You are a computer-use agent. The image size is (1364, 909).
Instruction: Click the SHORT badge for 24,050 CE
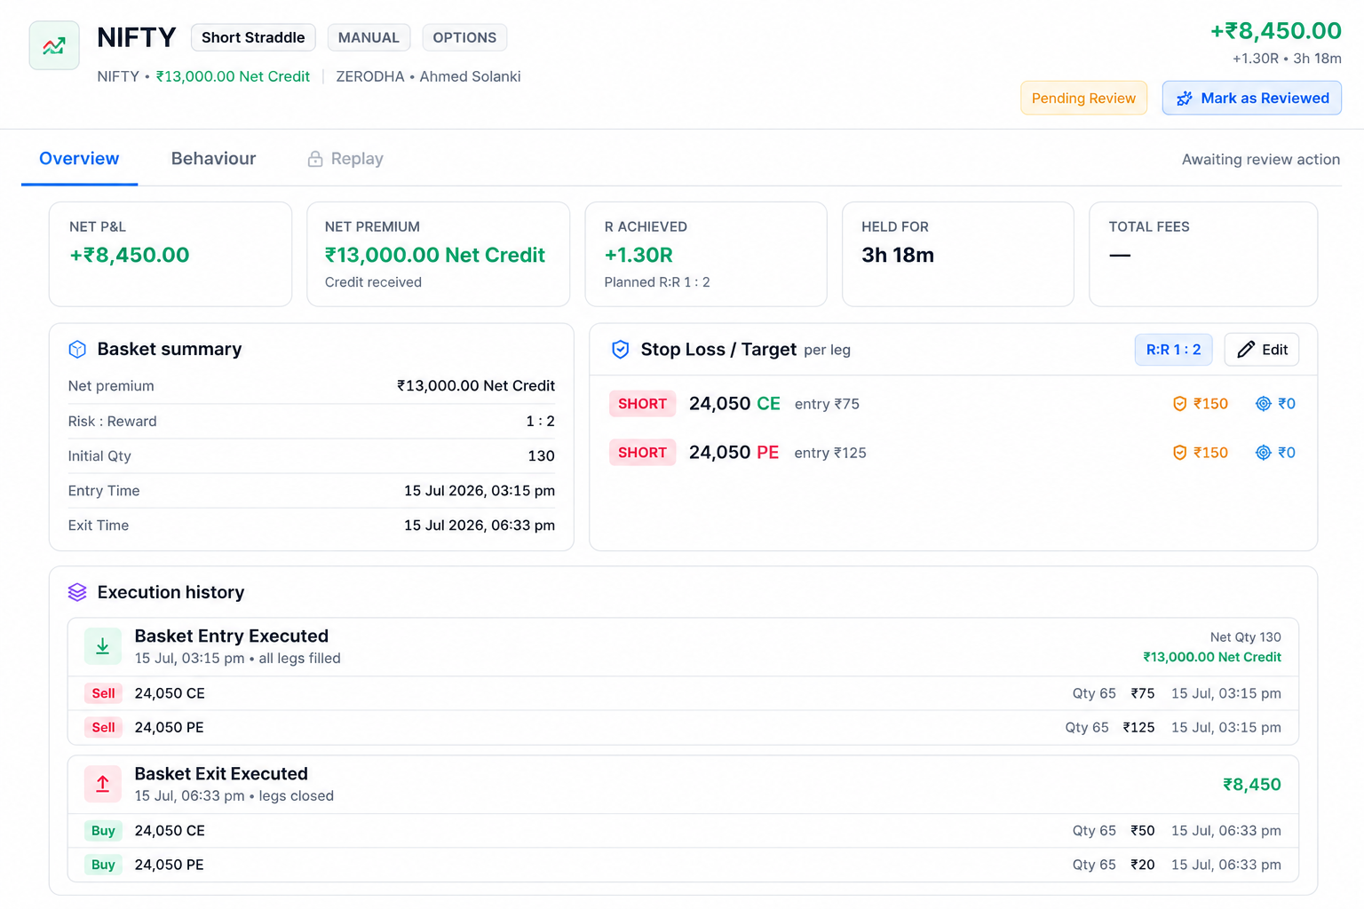pos(642,404)
